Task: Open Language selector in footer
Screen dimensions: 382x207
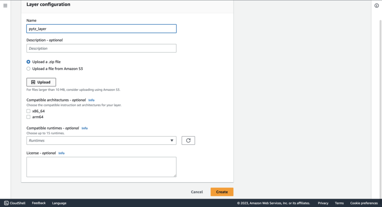Action: click(59, 203)
